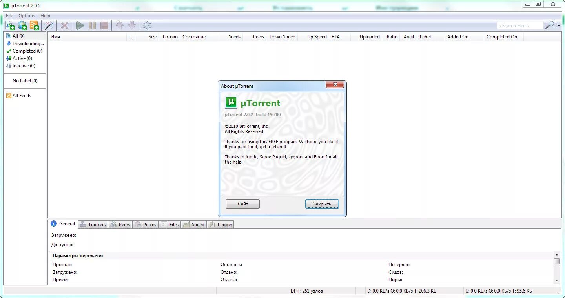565x298 pixels.
Task: Click the red X Remove torrent icon
Action: point(65,25)
